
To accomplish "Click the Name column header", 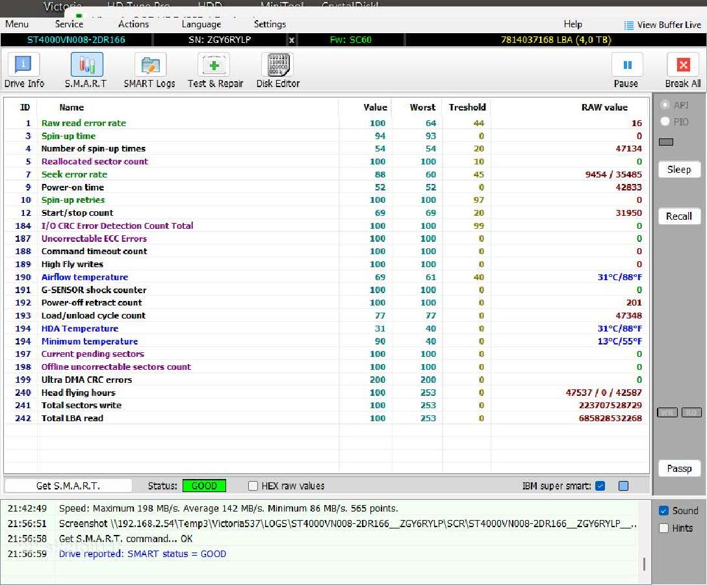I will point(71,107).
